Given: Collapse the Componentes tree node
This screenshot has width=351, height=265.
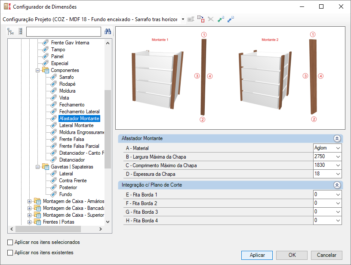Looking at the screenshot, I should pos(37,70).
